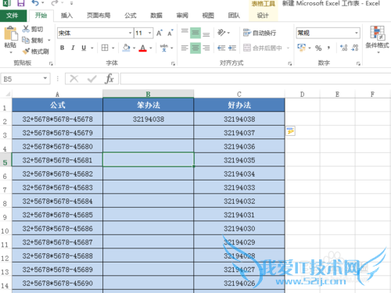This screenshot has height=293, width=391.
Task: Switch to the 设计 Design tab
Action: [263, 16]
